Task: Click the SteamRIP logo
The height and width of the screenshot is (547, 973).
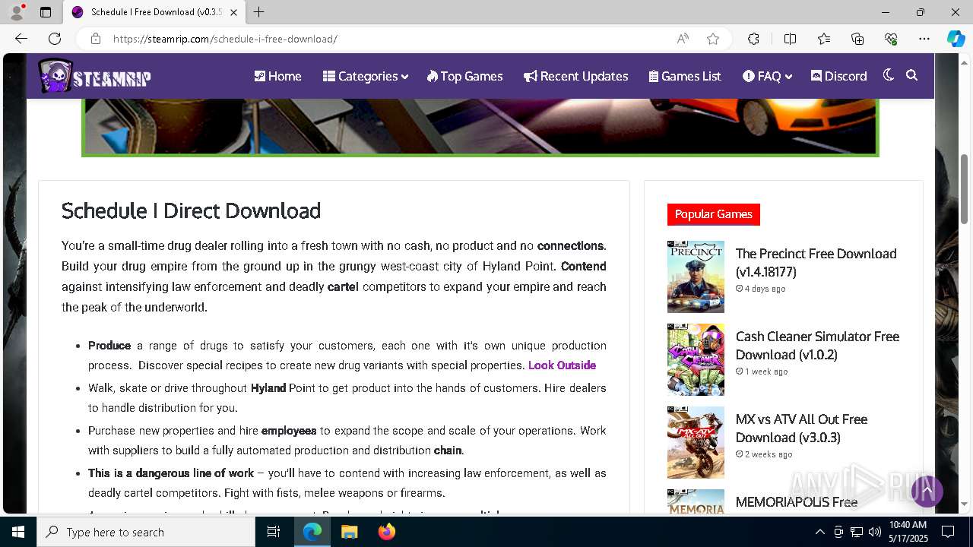Action: [x=94, y=76]
